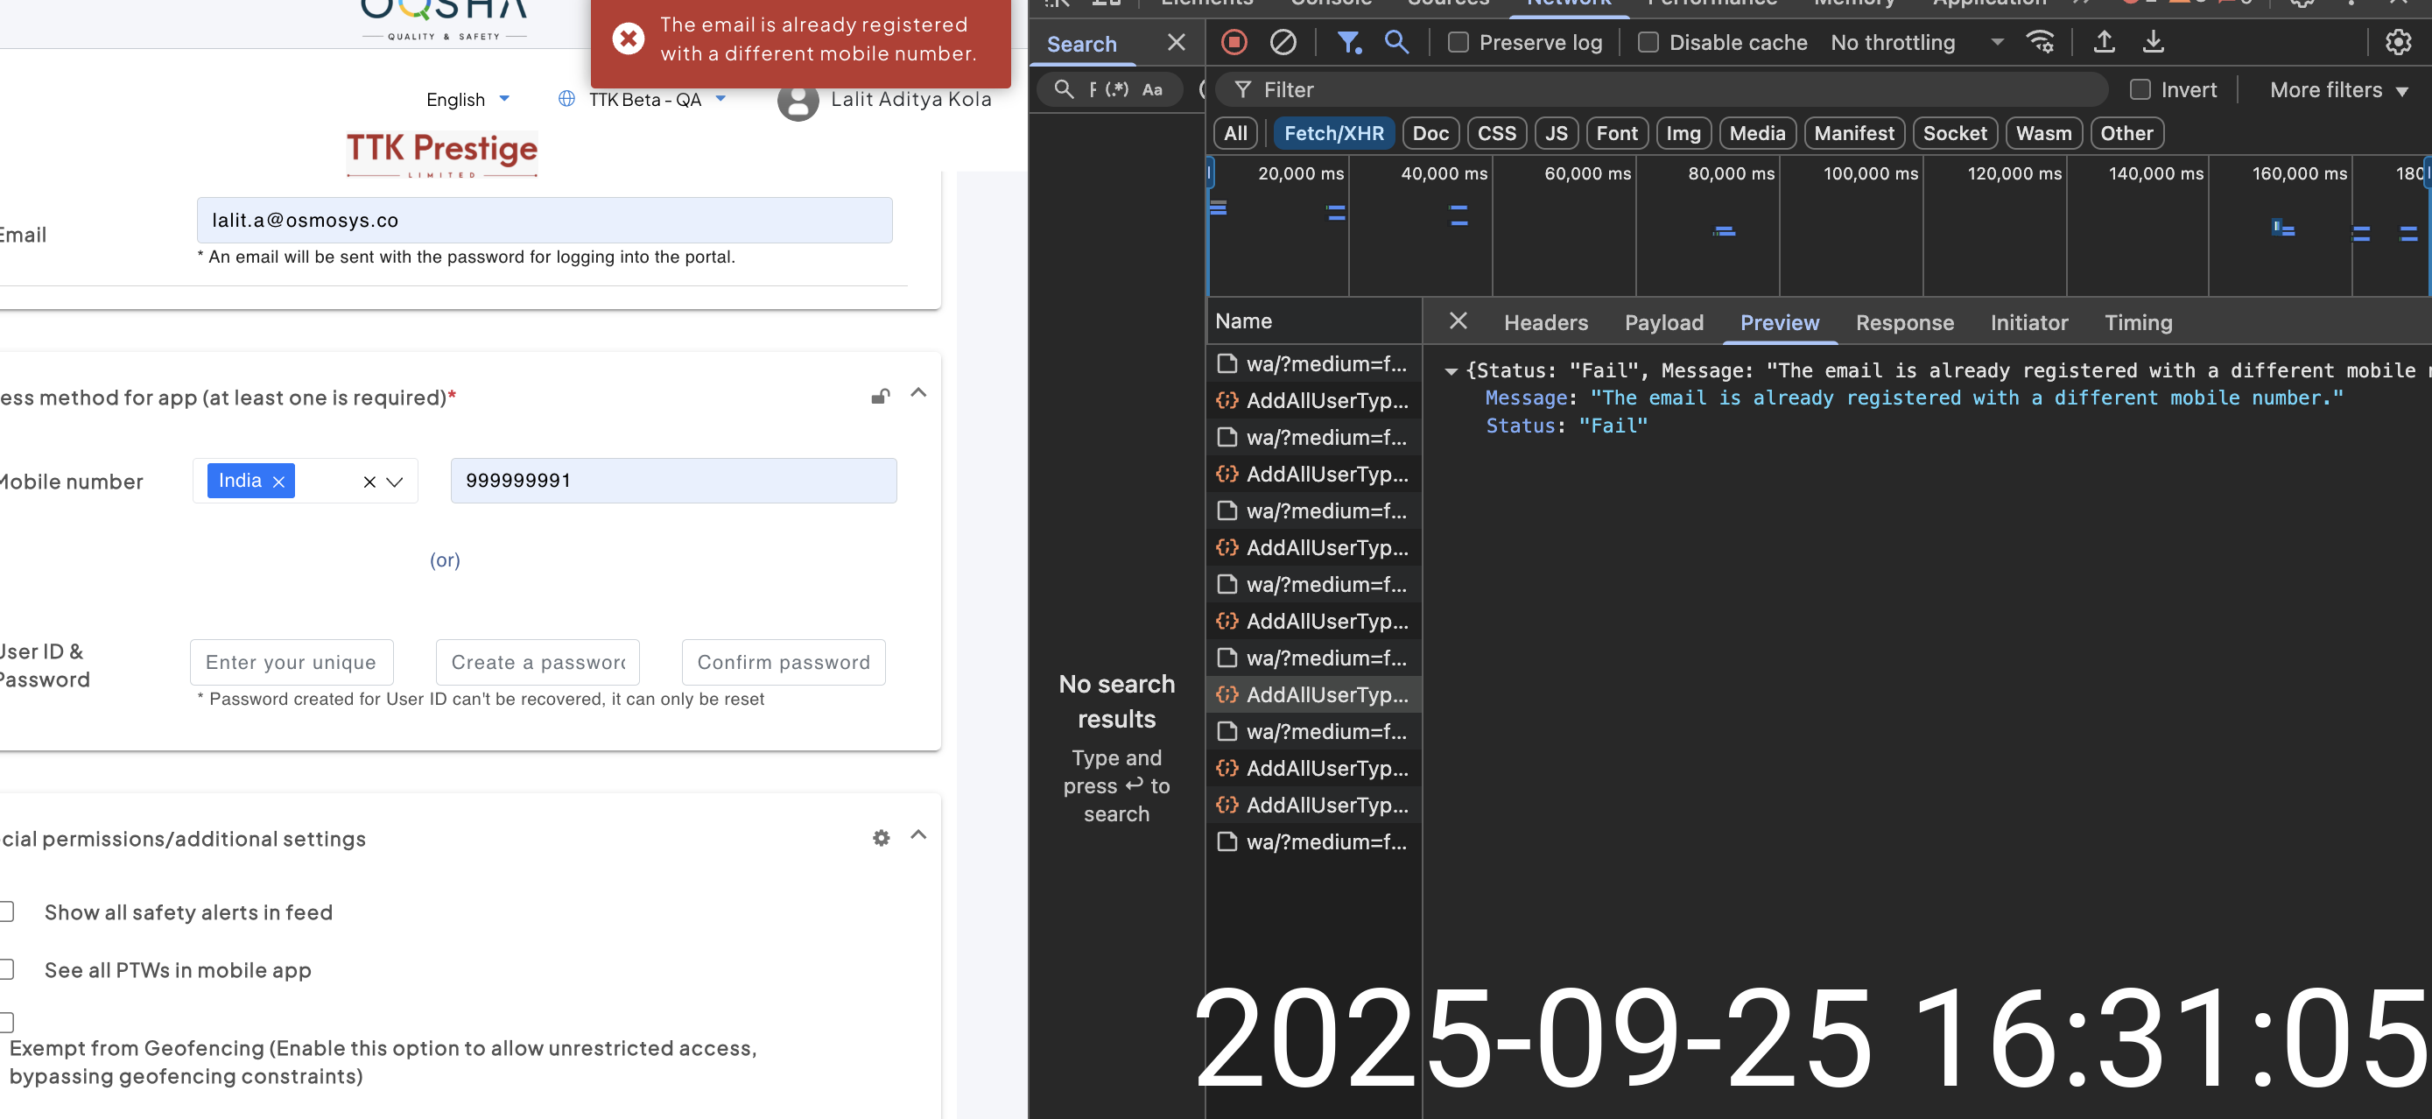Enable the Disable cache checkbox
2432x1119 pixels.
[x=1648, y=43]
